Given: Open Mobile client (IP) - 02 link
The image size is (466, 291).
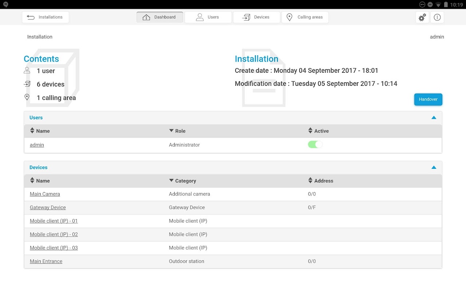Looking at the screenshot, I should (54, 234).
